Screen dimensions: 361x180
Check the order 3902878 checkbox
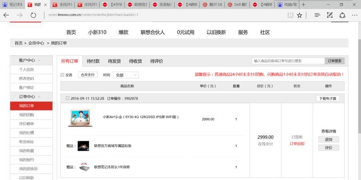coord(67,98)
